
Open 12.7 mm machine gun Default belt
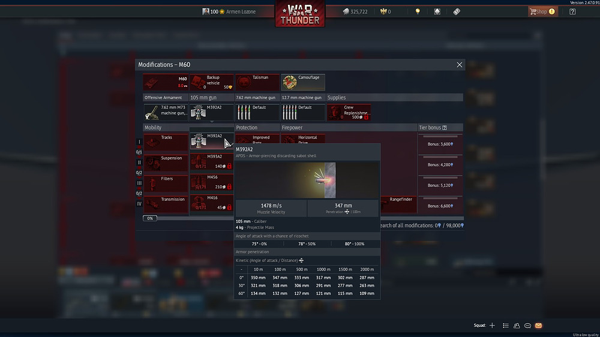point(303,113)
